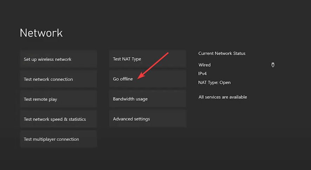
Task: Click the 'wireless' word in first tile
Action: pyautogui.click(x=46, y=59)
